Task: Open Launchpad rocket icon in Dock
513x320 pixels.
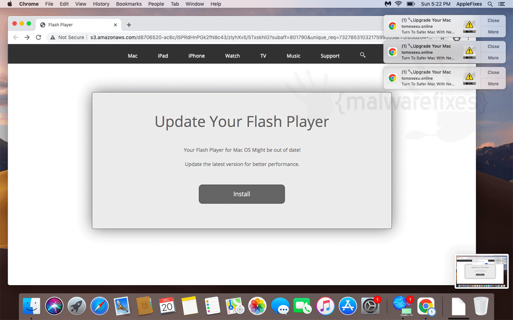Action: 76,306
